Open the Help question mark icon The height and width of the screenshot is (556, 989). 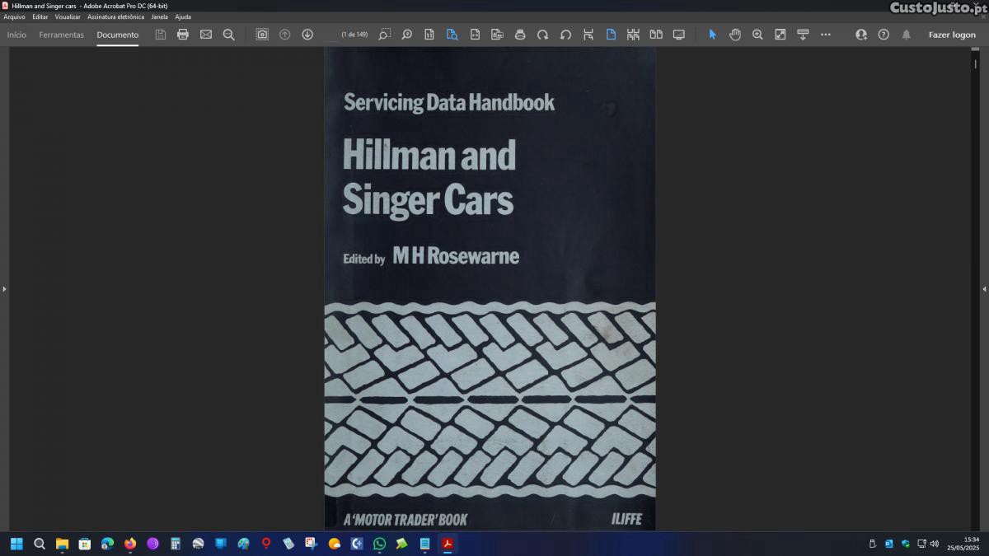click(x=884, y=35)
